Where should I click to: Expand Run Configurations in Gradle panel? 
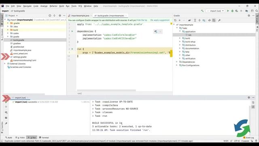click(177, 65)
